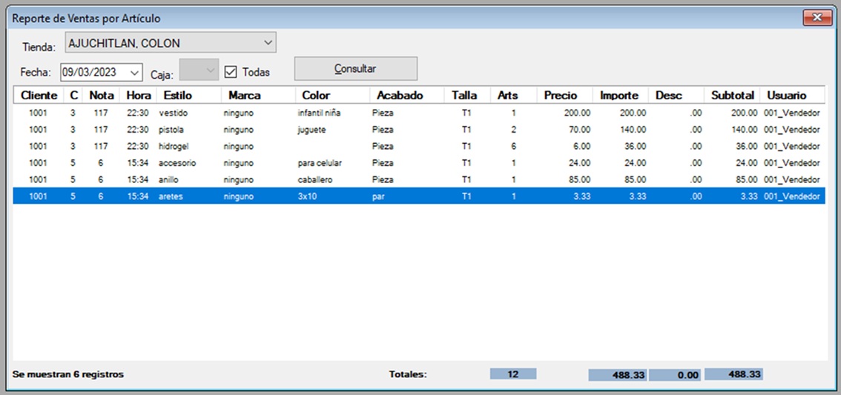Sort by the Cliente column header
Image resolution: width=841 pixels, height=395 pixels.
coord(39,95)
